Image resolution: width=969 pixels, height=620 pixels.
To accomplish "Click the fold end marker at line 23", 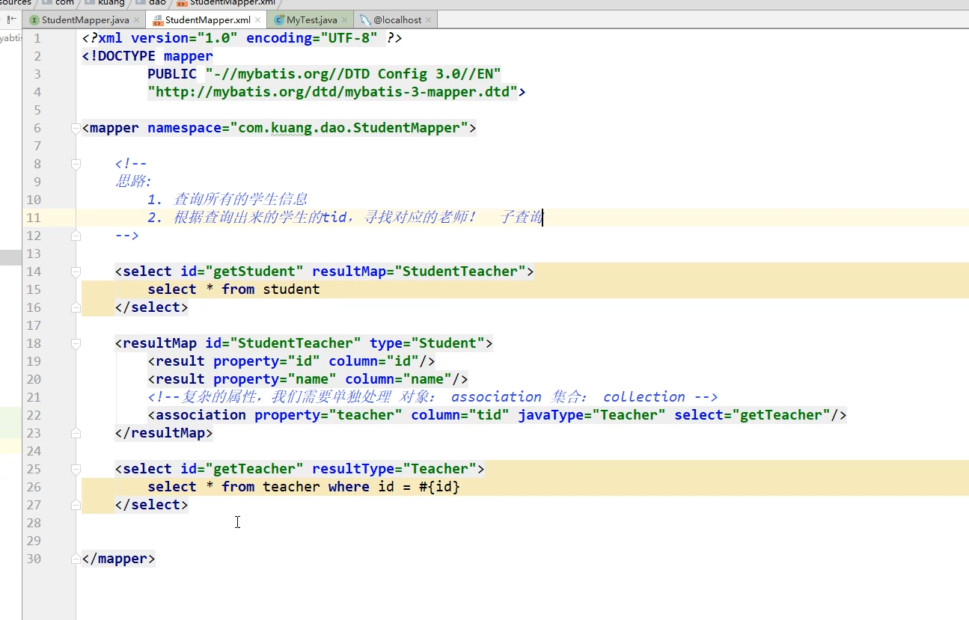I will click(x=76, y=433).
